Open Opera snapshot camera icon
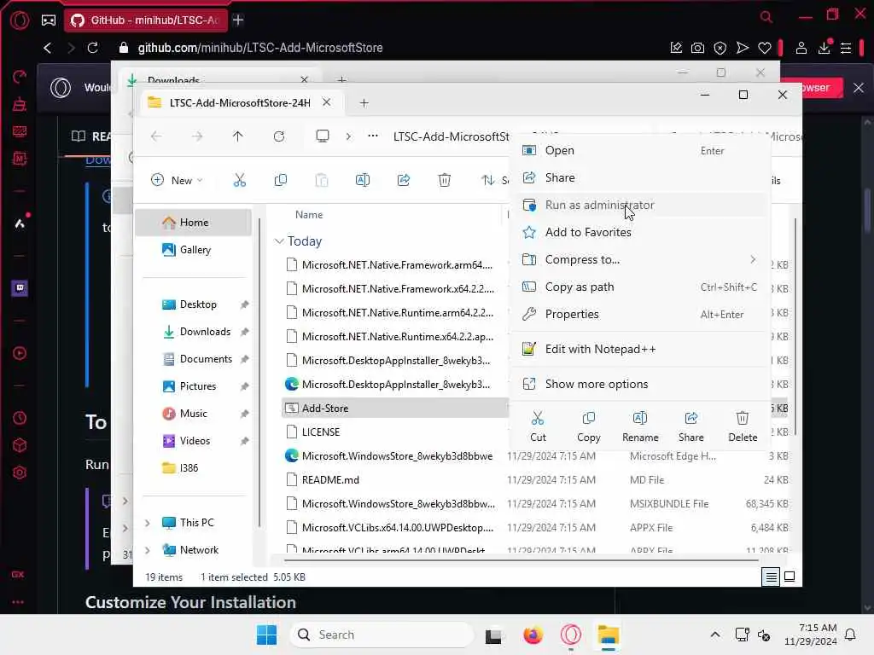874x655 pixels. [x=697, y=48]
